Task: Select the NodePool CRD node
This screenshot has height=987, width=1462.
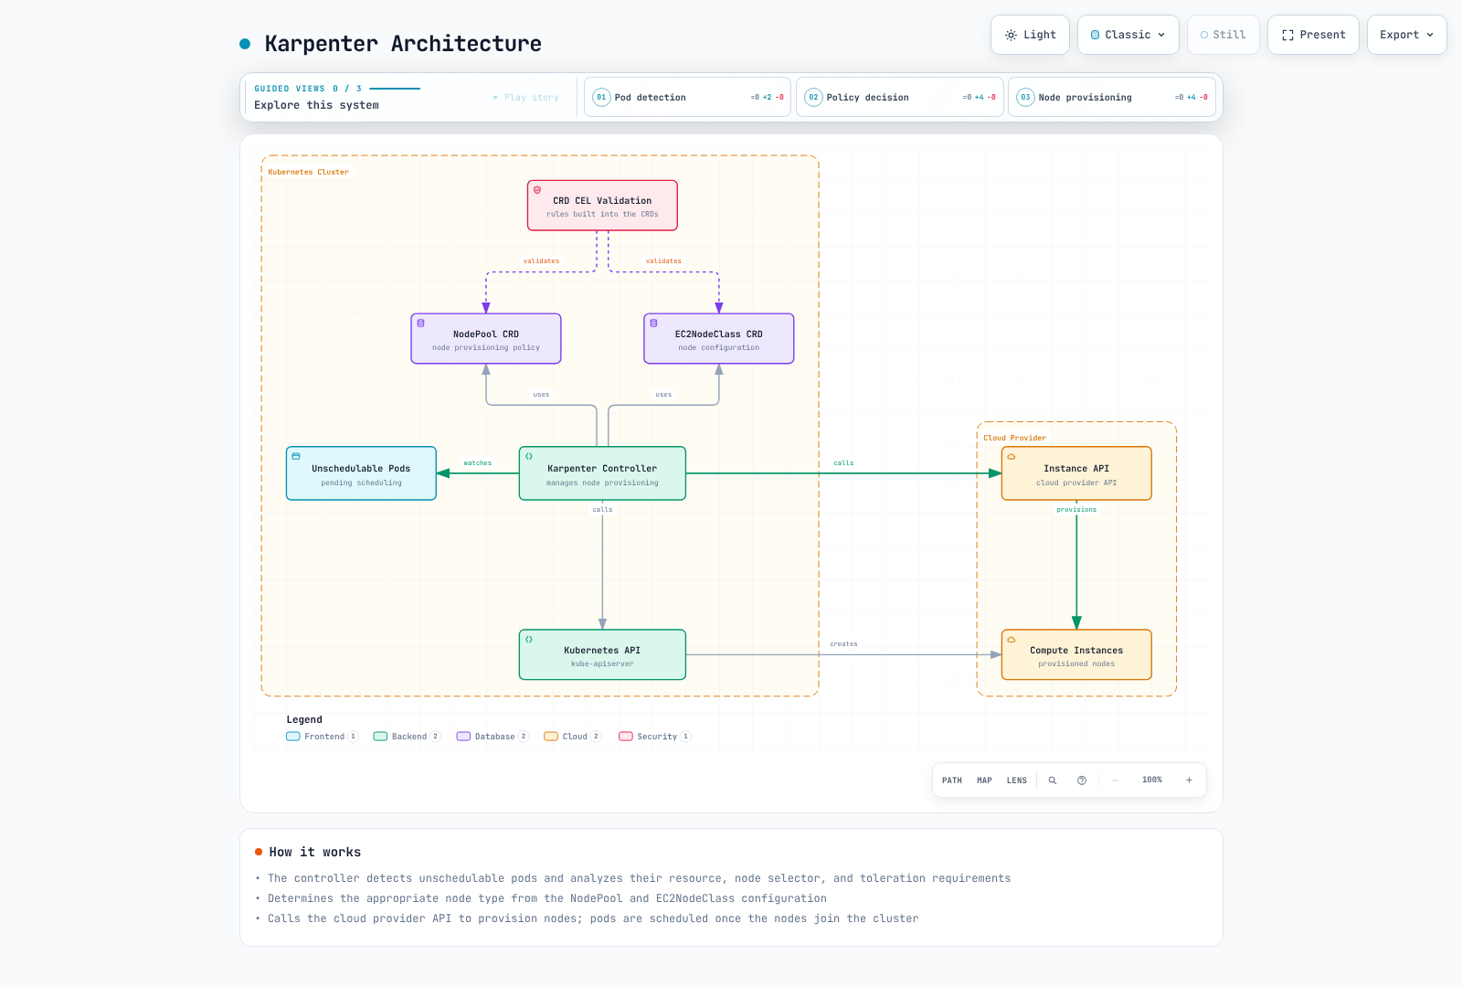Action: [x=486, y=339]
